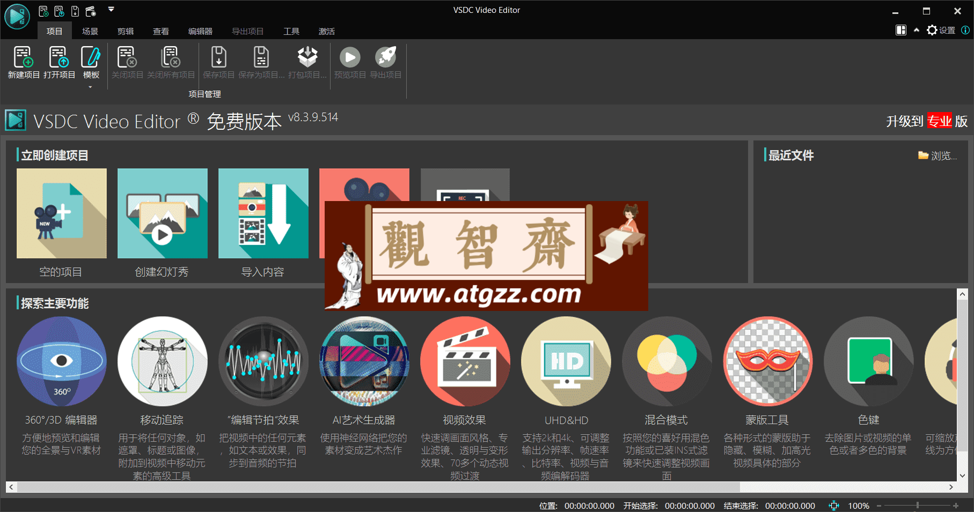The height and width of the screenshot is (512, 974).
Task: Open the 编辑器 ribbon tab
Action: pos(200,31)
